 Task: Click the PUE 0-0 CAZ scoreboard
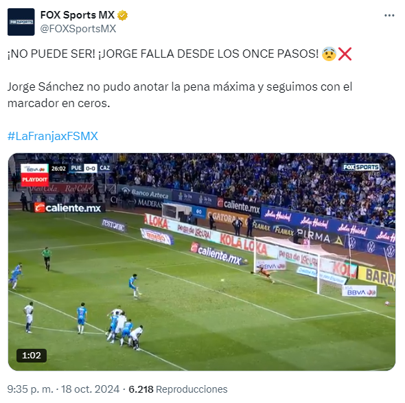[x=91, y=168]
